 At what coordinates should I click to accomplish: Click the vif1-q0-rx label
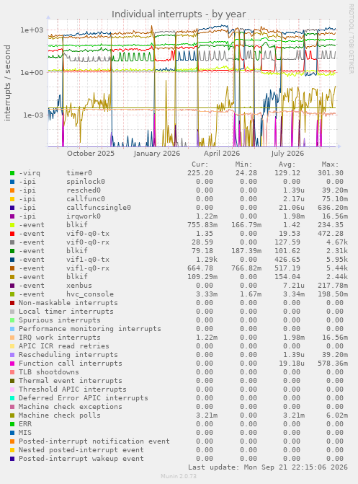[88, 268]
